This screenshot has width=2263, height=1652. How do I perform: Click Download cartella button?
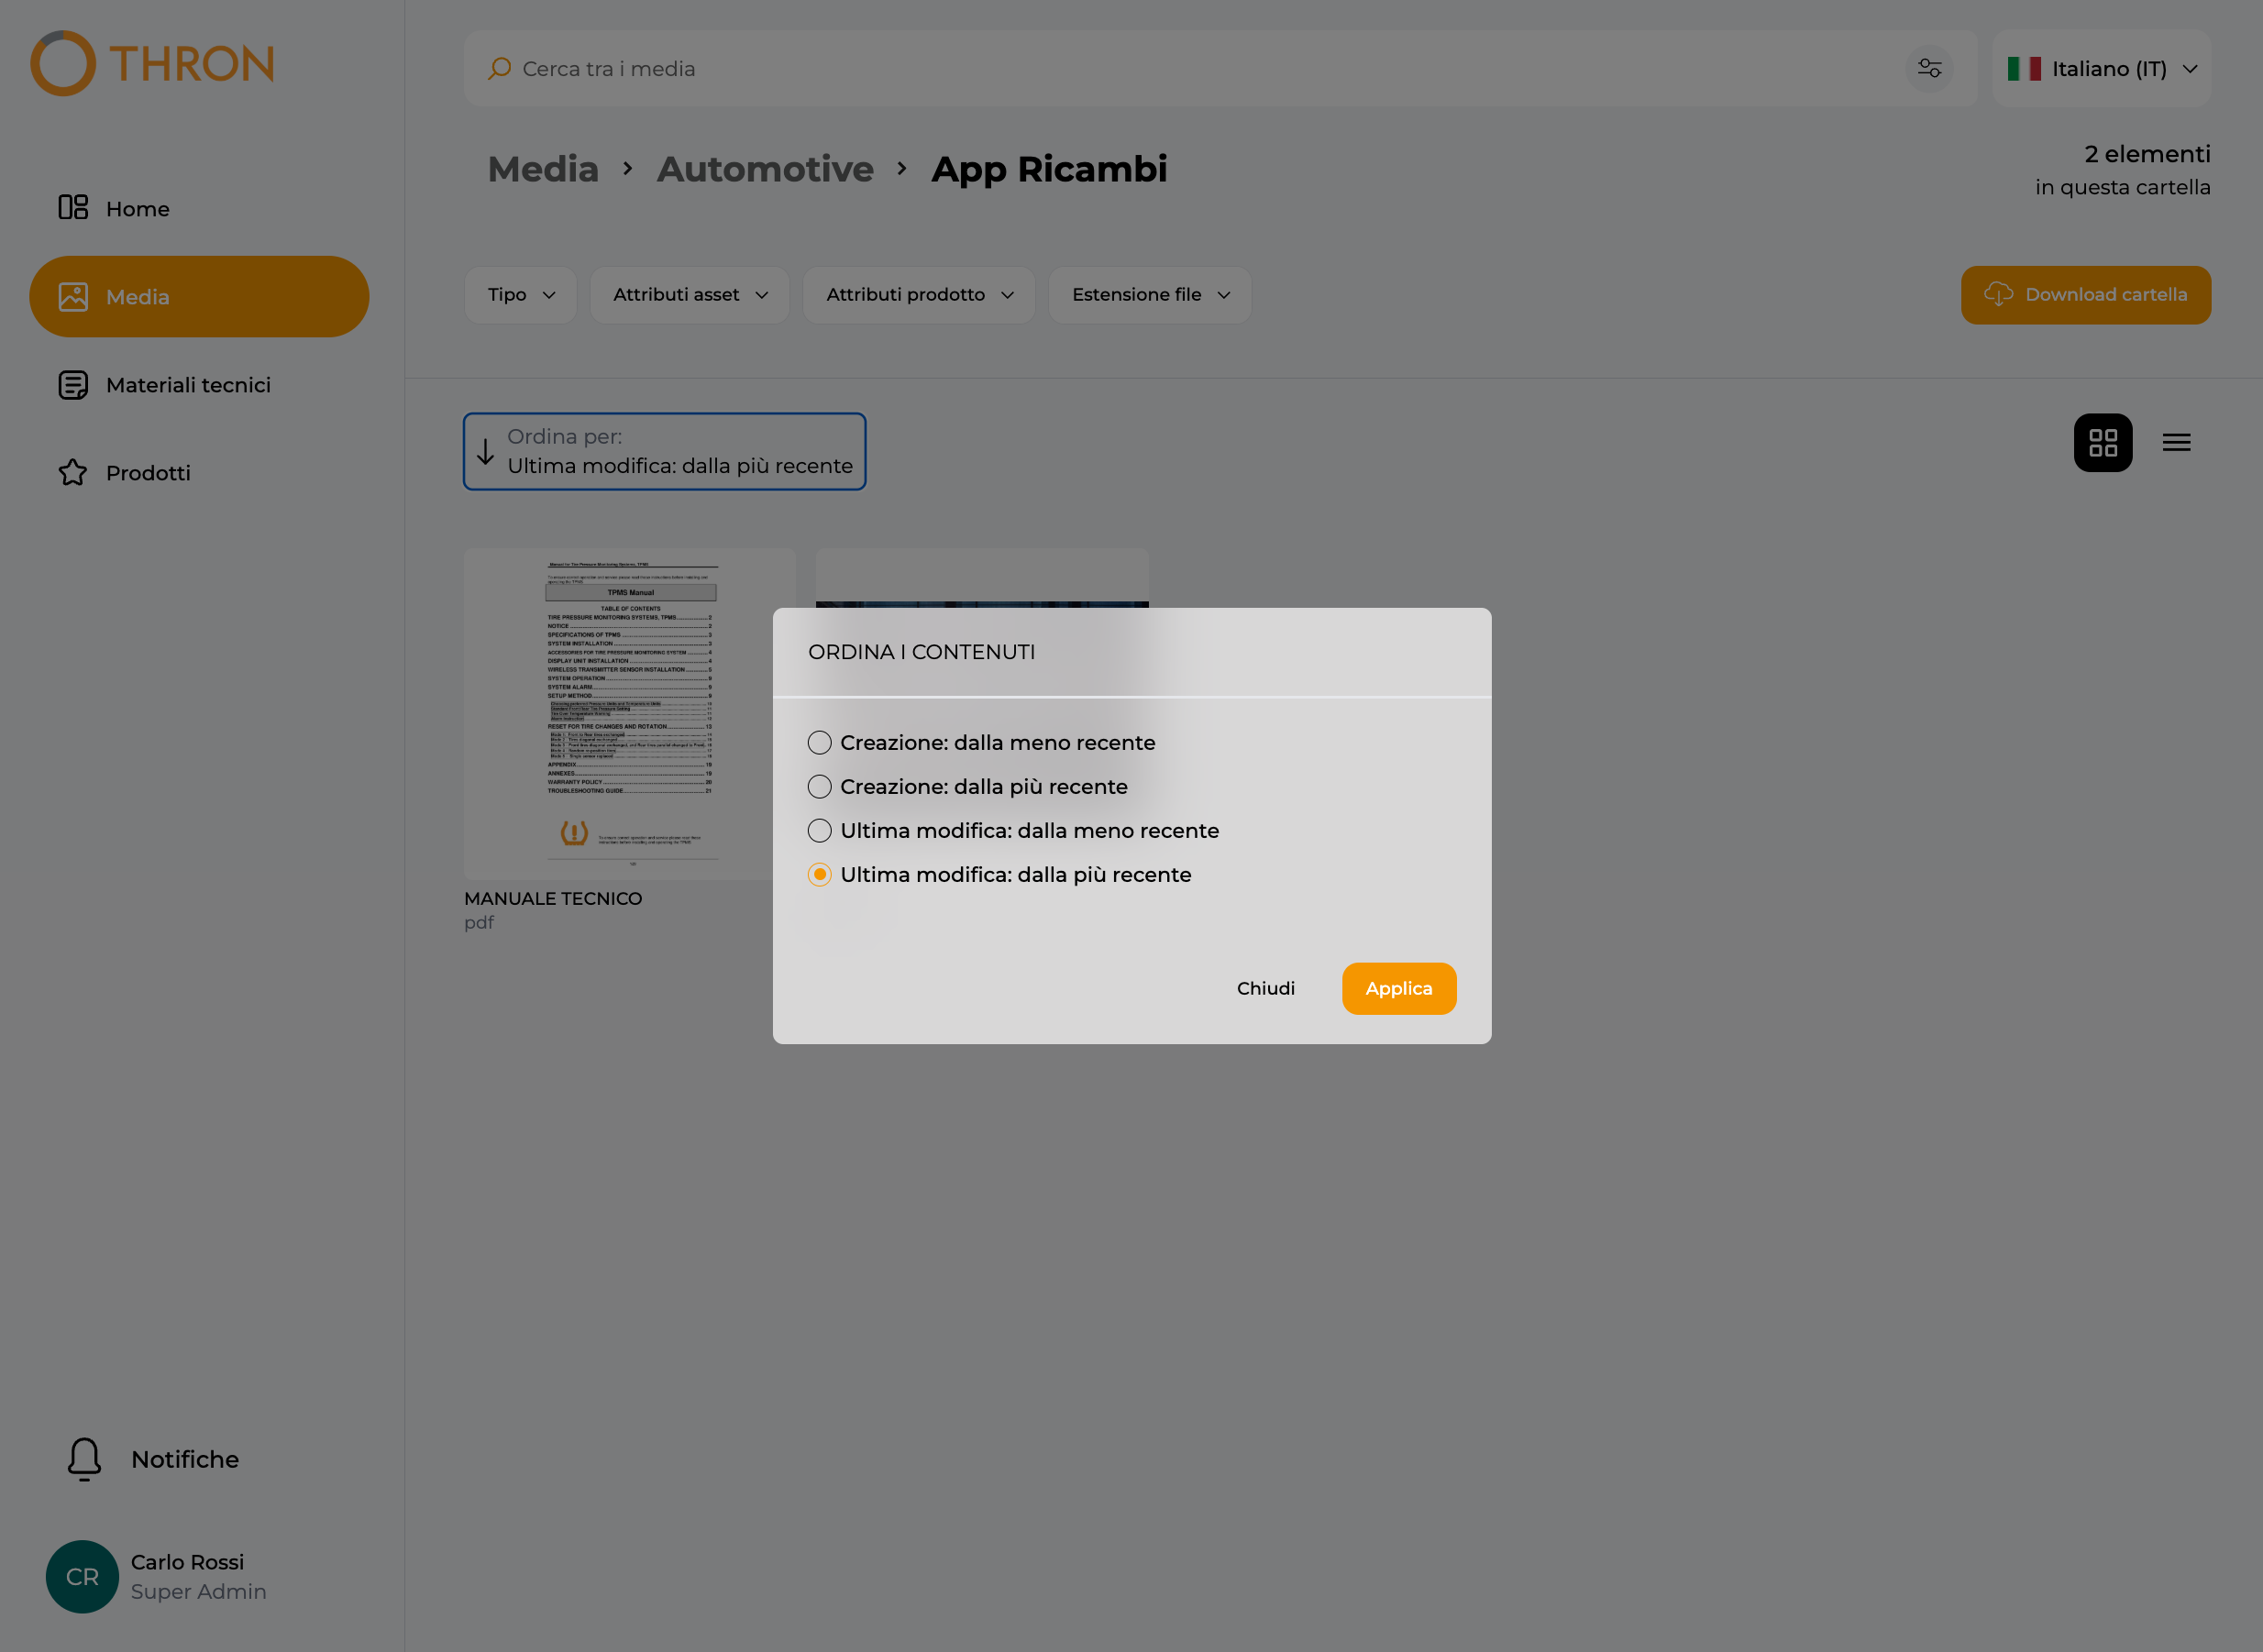pos(2086,295)
